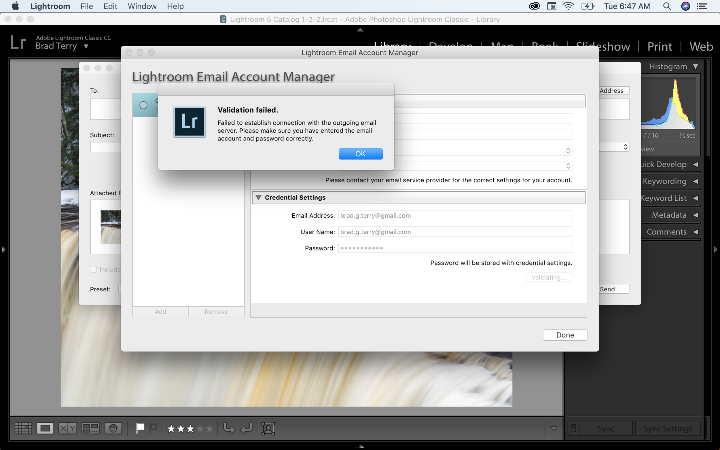Viewport: 720px width, 450px height.
Task: Click the Histogram graph
Action: coord(668,103)
